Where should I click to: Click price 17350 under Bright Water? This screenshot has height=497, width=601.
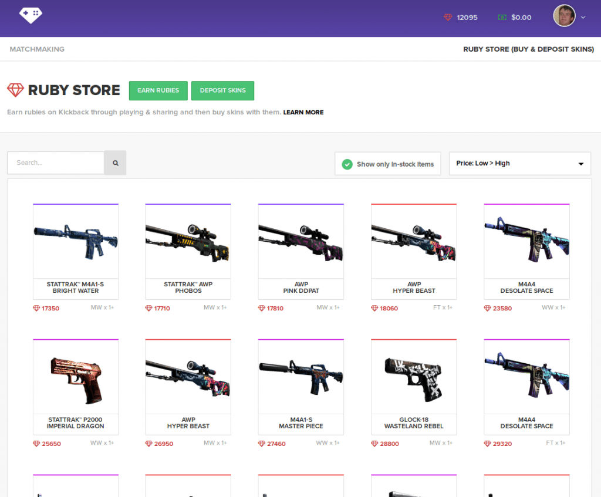point(50,308)
